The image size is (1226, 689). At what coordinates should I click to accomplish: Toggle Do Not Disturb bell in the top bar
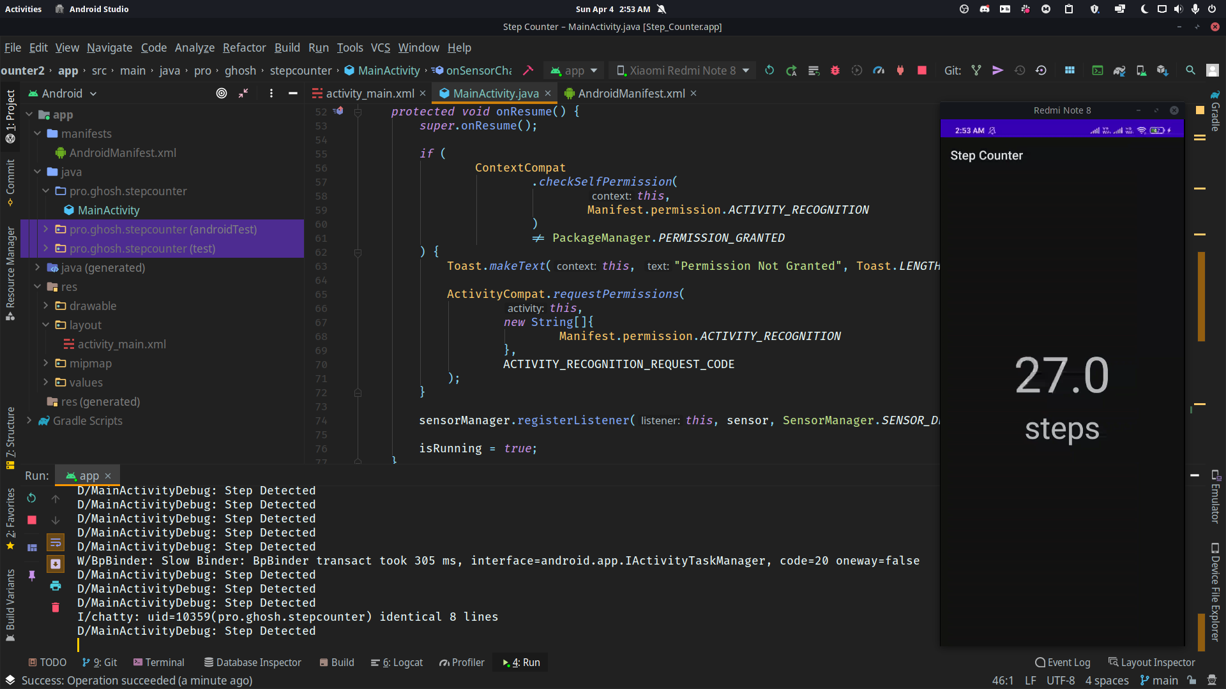[662, 9]
